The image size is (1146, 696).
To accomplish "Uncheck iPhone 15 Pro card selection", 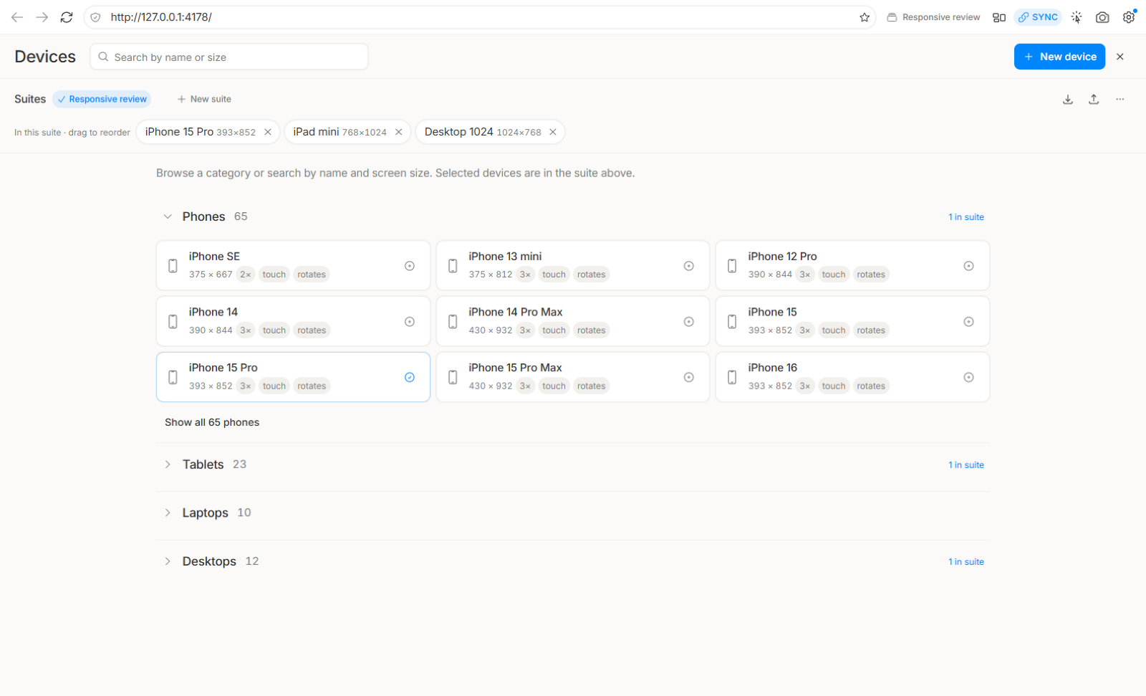I will 410,377.
